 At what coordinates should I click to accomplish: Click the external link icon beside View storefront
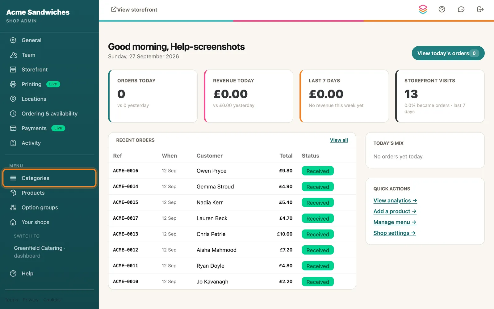click(x=114, y=10)
